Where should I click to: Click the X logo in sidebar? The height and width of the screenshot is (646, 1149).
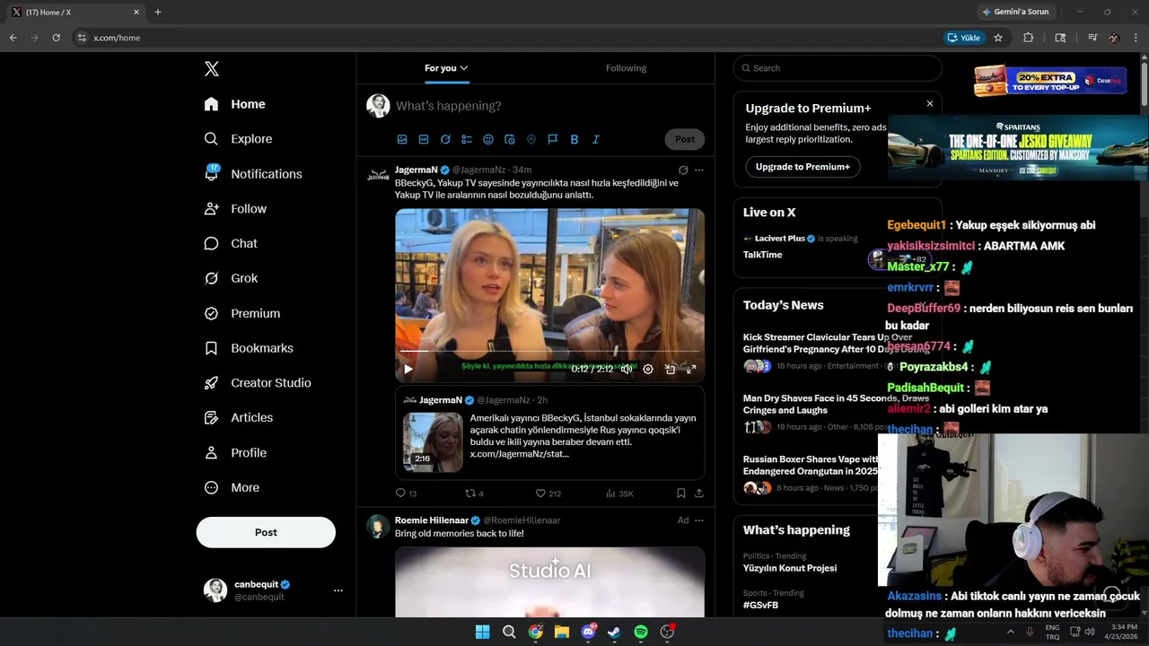pos(212,69)
